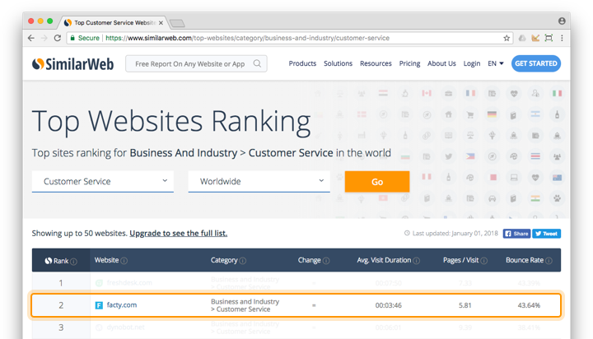Share on Facebook with the Share button
Image resolution: width=593 pixels, height=339 pixels.
point(516,234)
